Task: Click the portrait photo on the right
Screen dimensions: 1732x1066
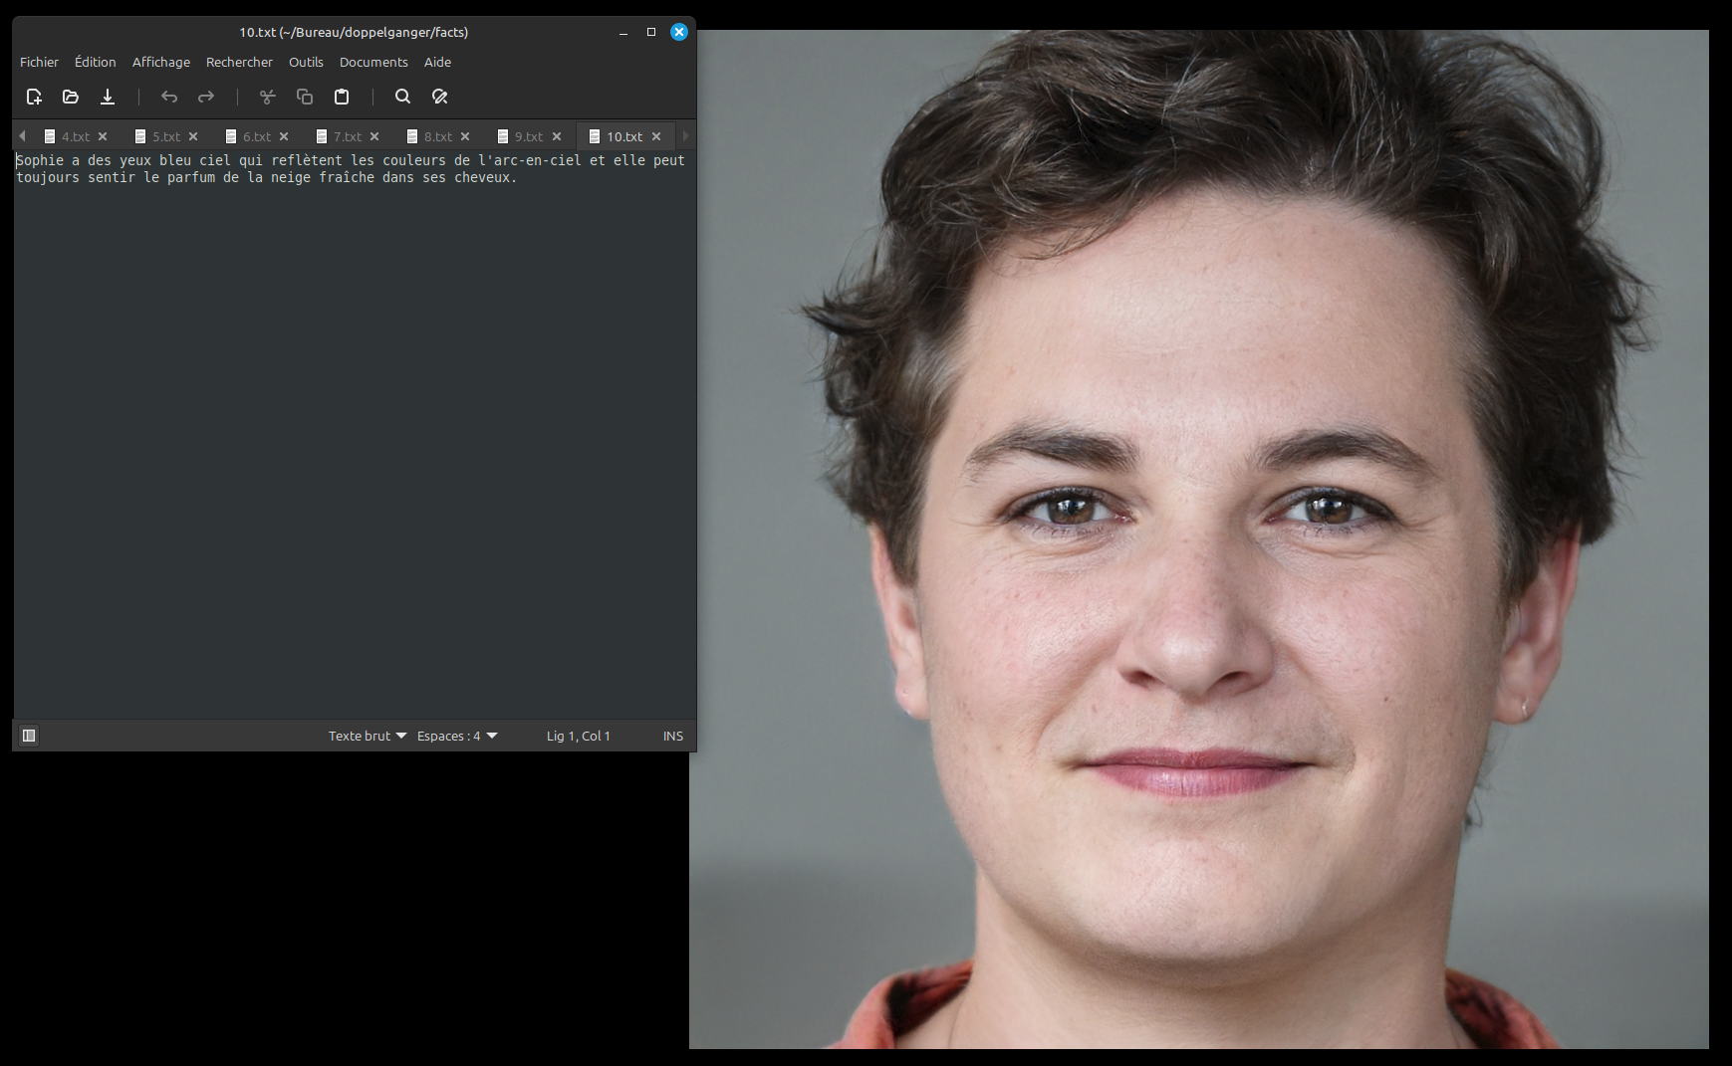Action: pos(1198,538)
